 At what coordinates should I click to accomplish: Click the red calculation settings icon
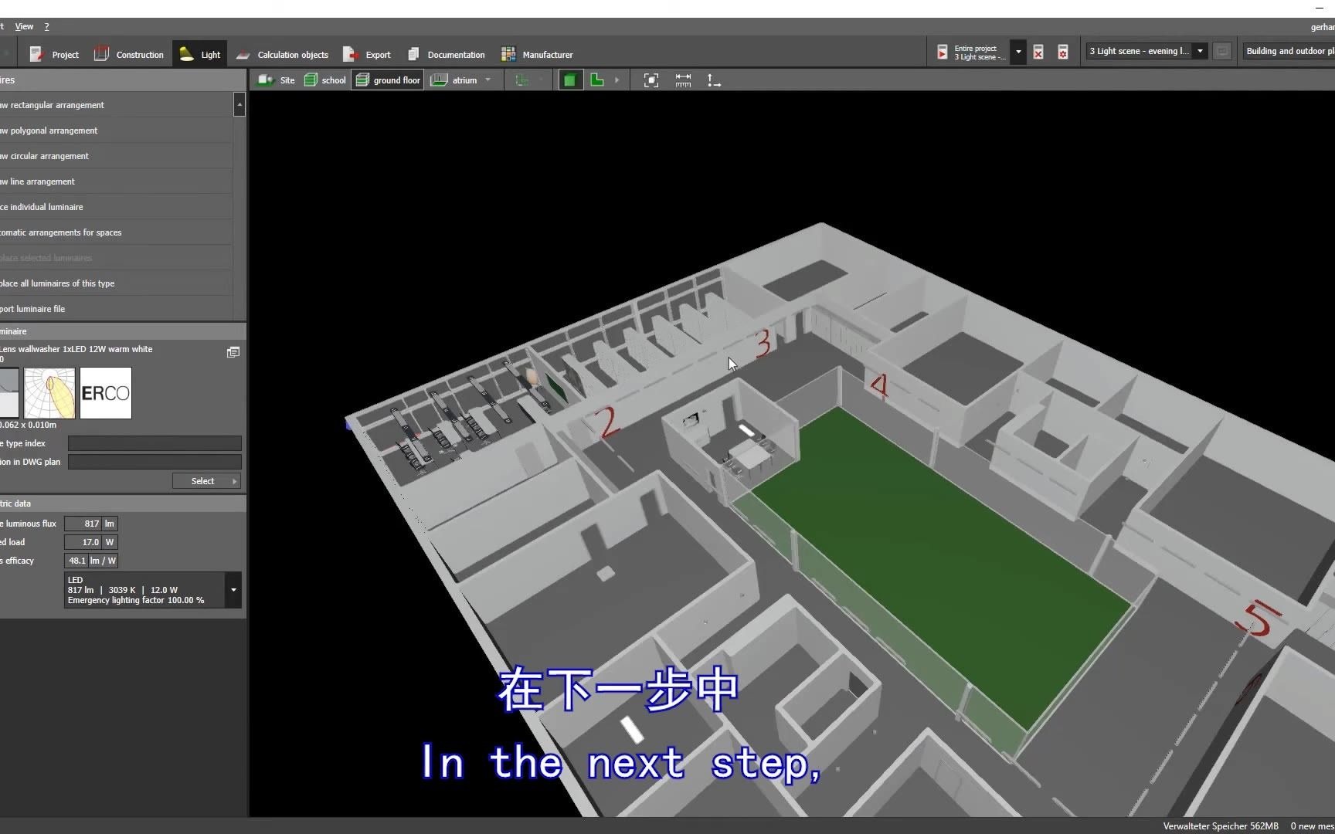(x=1063, y=53)
